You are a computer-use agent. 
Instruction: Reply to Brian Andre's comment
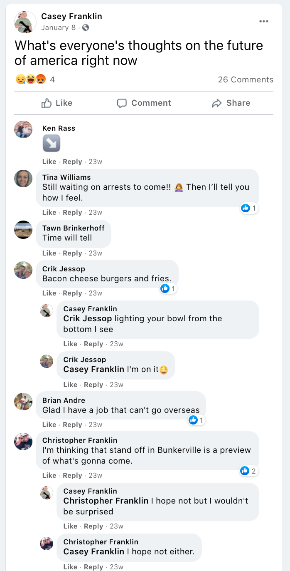tap(72, 425)
